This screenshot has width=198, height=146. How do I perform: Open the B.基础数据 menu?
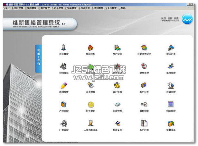coord(98,8)
